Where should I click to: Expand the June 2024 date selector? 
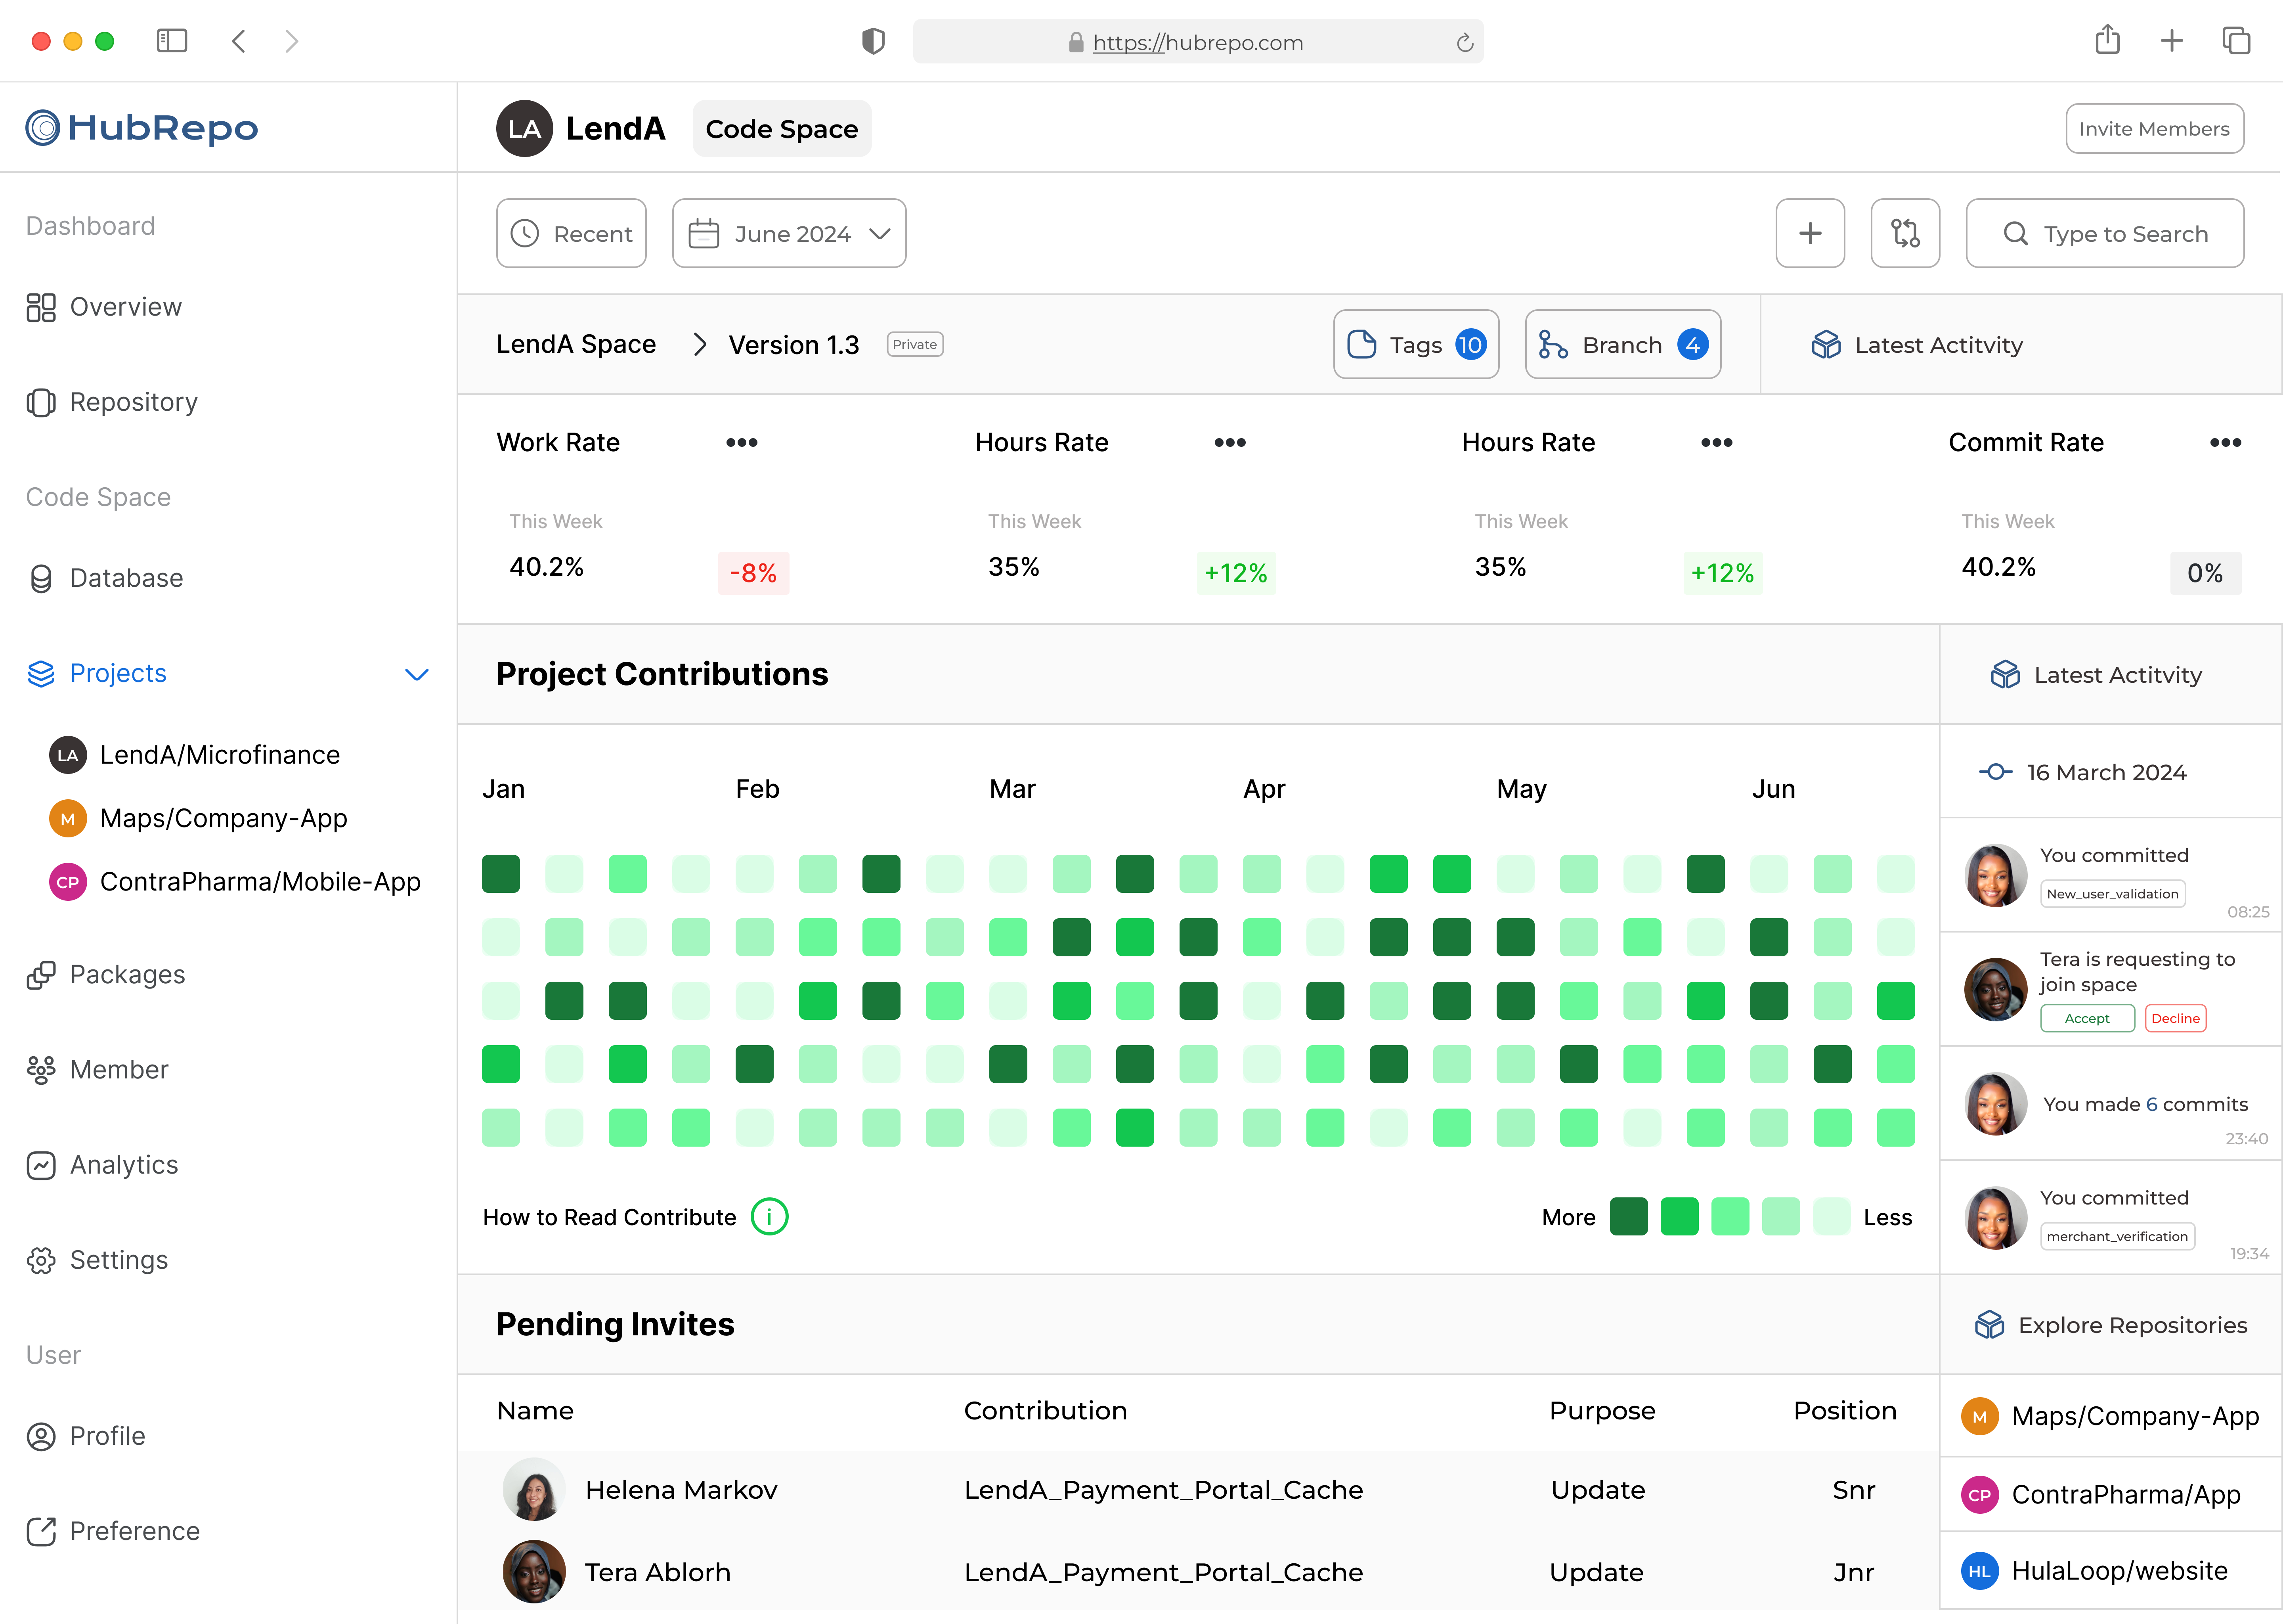[x=789, y=233]
